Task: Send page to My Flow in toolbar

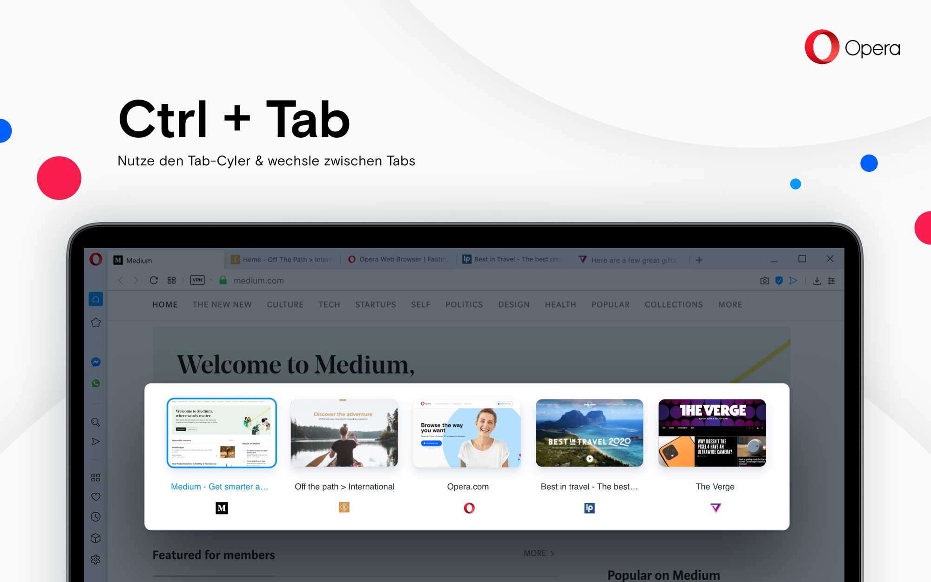Action: point(793,281)
